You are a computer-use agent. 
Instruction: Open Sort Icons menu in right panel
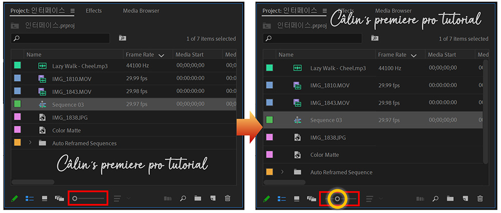[x=369, y=199]
